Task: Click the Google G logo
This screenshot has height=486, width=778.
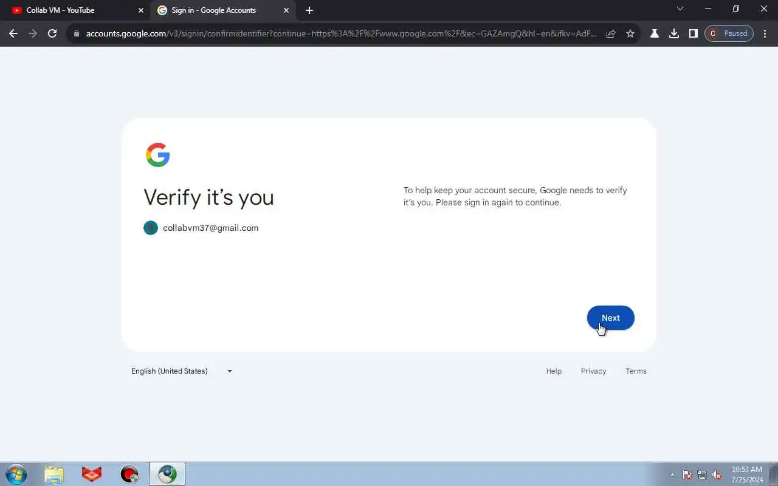Action: [157, 155]
